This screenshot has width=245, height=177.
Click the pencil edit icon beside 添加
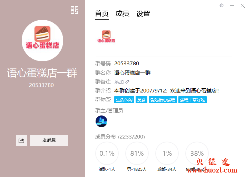(127, 82)
